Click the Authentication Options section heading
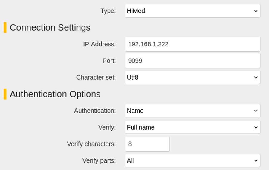 (55, 94)
